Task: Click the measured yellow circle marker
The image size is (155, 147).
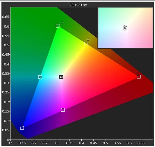Action: [x=88, y=40]
